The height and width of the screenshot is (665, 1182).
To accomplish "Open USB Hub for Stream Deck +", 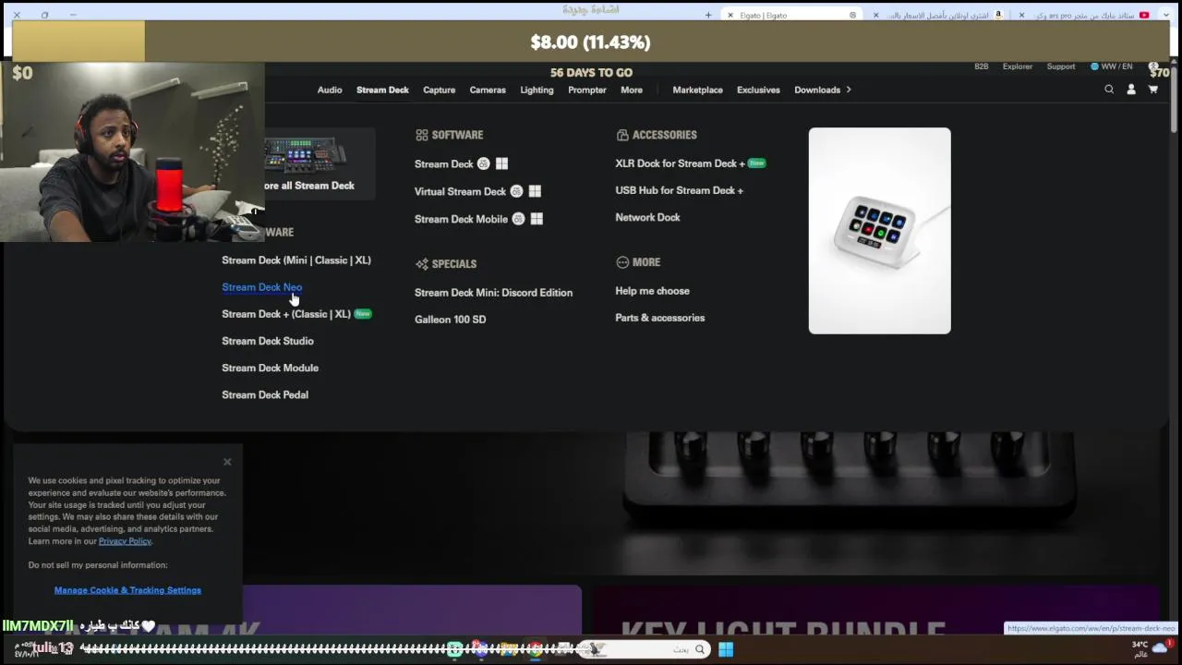I will [679, 190].
